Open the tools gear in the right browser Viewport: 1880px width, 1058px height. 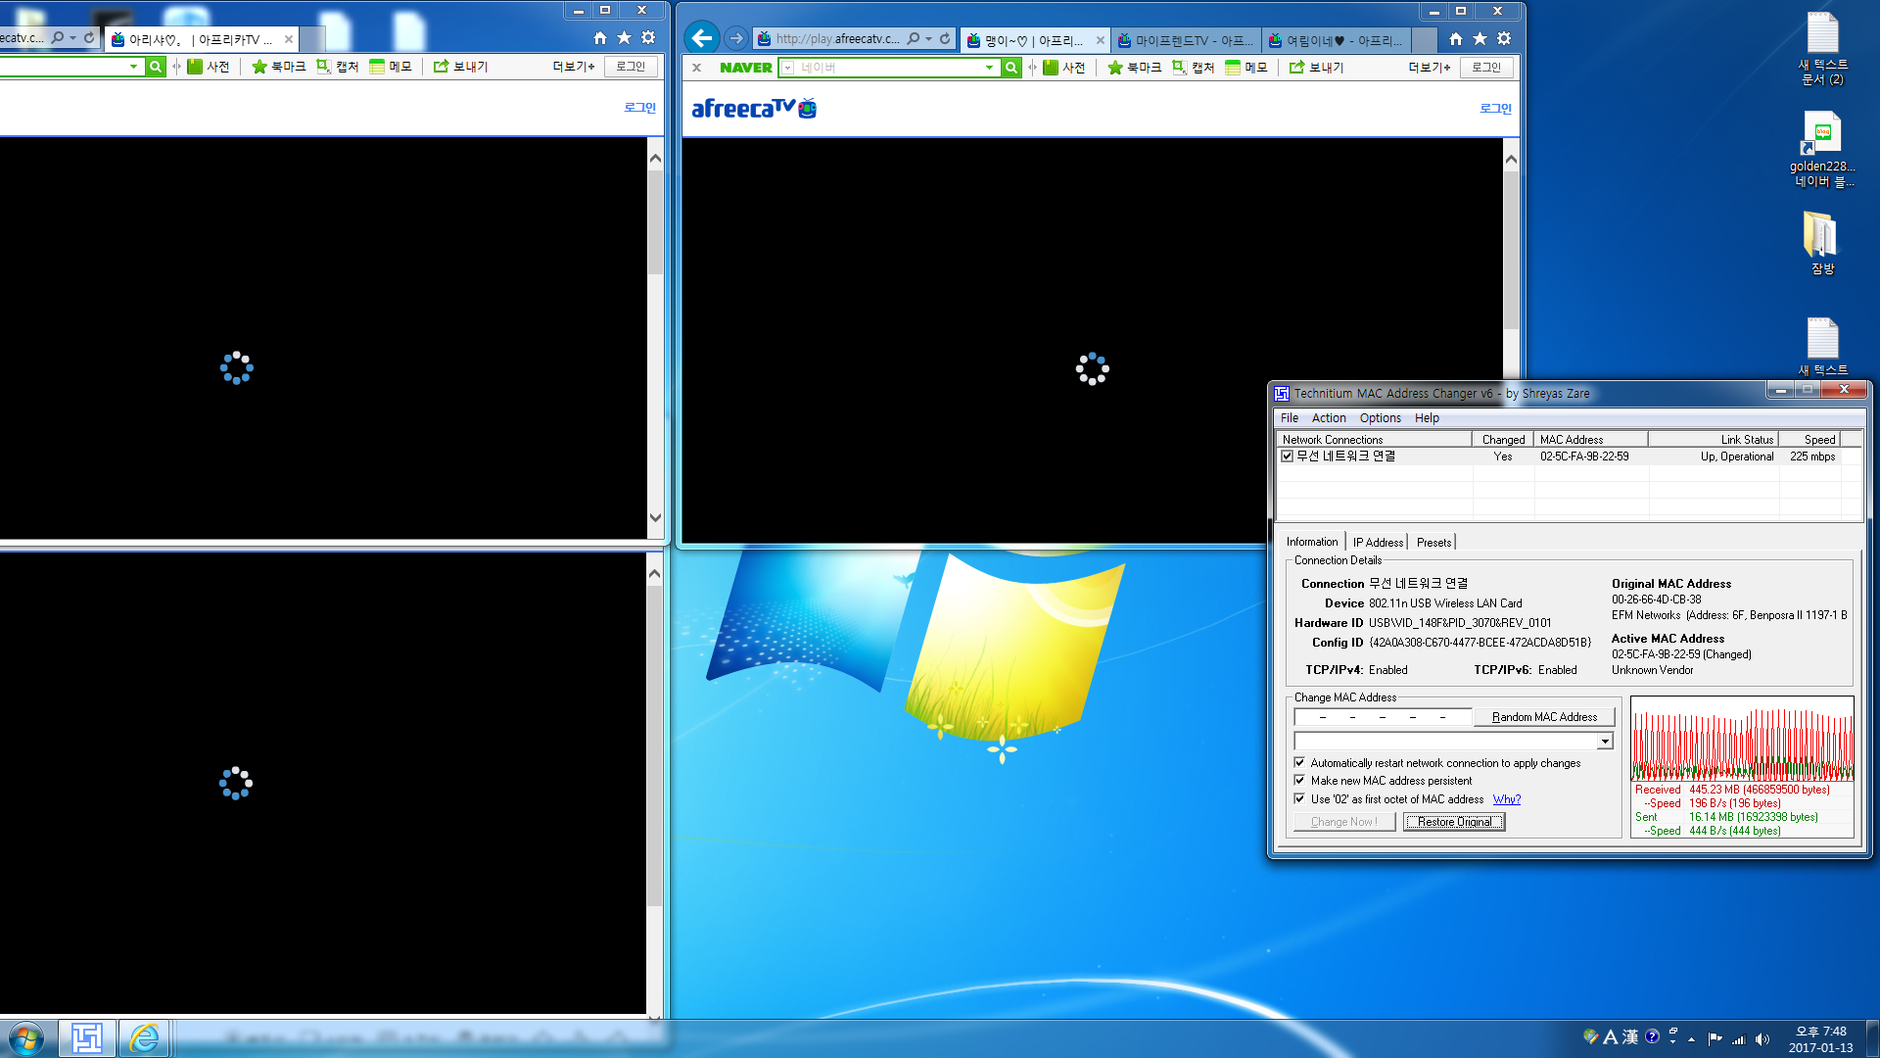[x=1504, y=38]
